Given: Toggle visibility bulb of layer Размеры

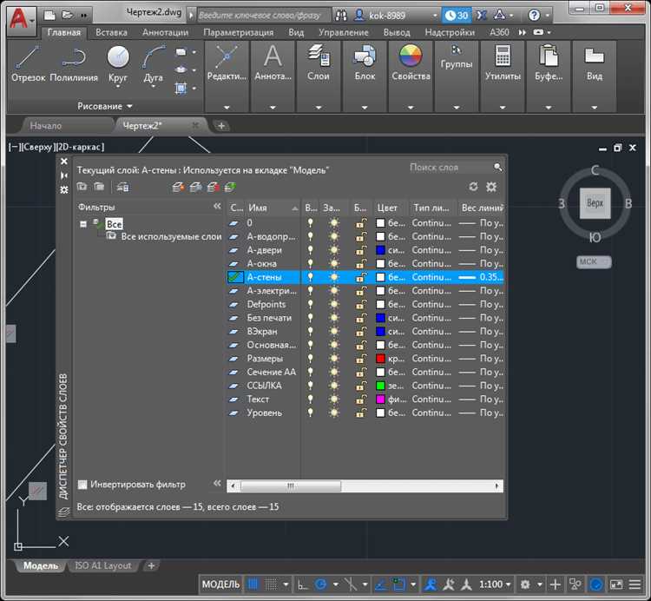Looking at the screenshot, I should click(x=310, y=359).
